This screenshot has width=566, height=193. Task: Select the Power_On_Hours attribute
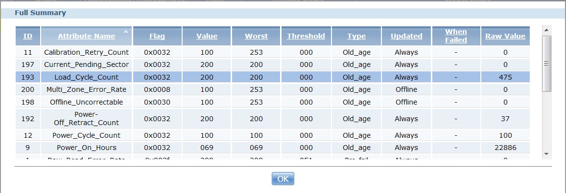point(86,148)
